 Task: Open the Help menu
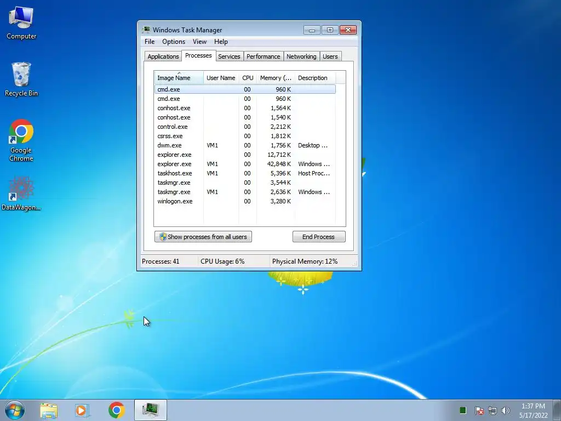coord(221,42)
